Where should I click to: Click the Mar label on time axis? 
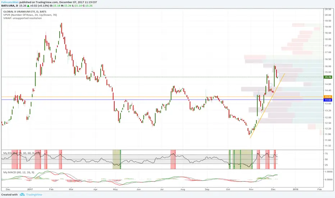pos(71,189)
